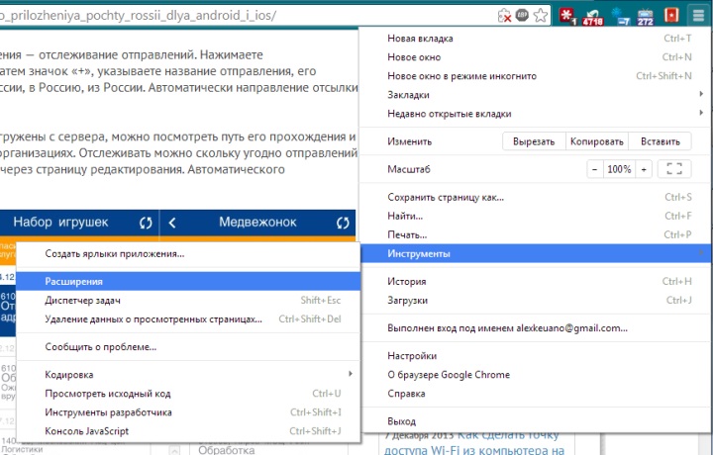Click back chevron beside Медвежонок

tap(172, 223)
